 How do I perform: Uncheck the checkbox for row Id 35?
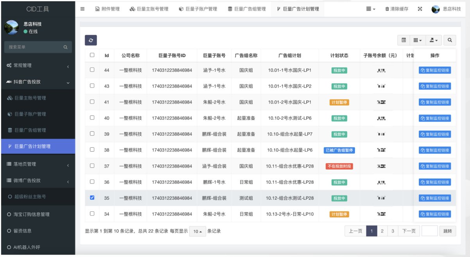pos(92,198)
